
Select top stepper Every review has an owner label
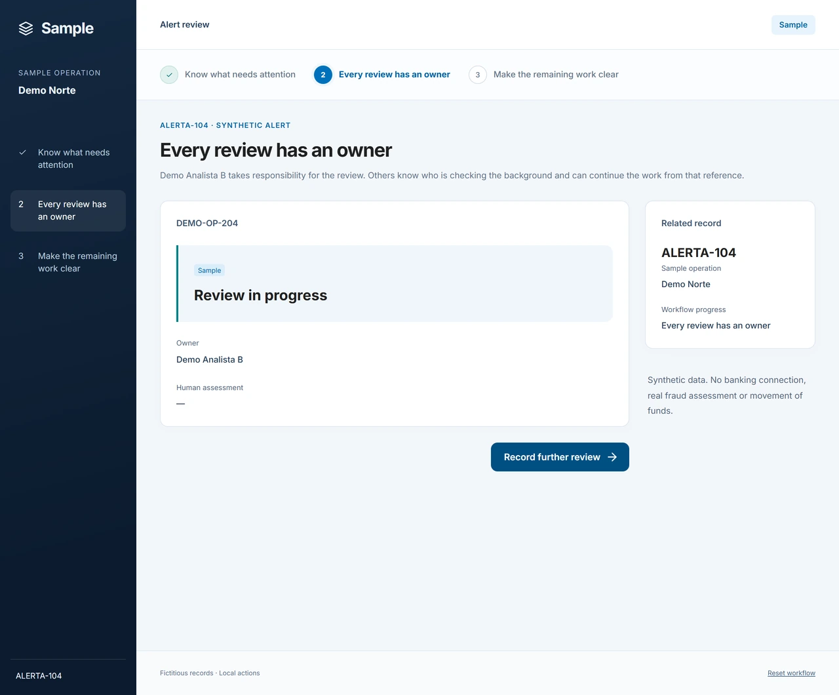tap(395, 75)
